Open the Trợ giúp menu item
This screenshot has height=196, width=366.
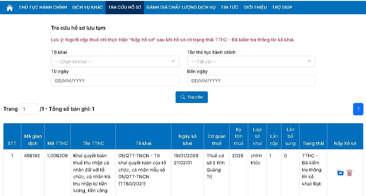(x=282, y=7)
